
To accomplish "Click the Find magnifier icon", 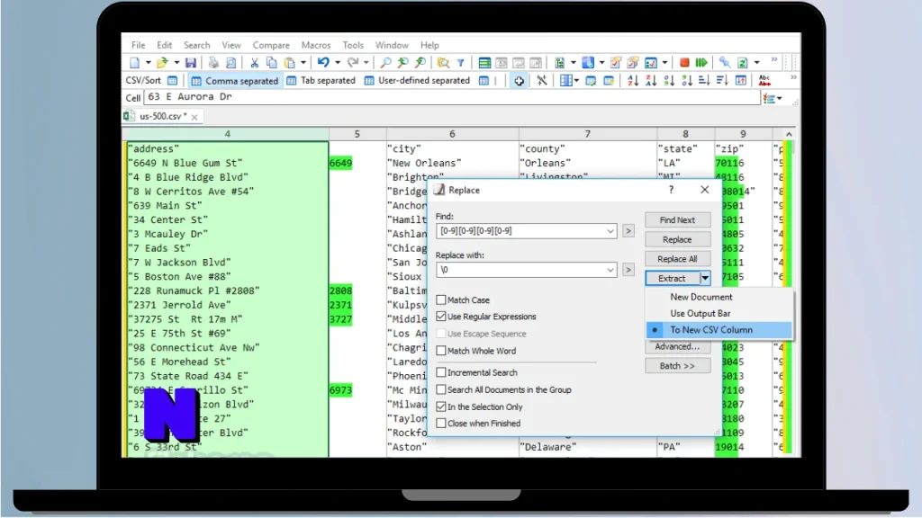I will (x=385, y=63).
